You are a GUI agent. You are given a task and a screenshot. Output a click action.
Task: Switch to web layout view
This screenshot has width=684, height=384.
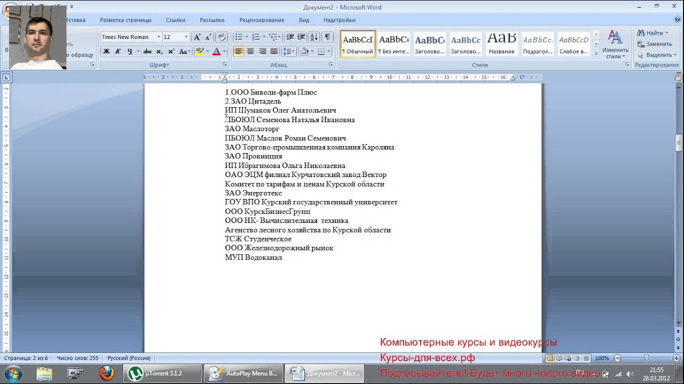(x=568, y=358)
